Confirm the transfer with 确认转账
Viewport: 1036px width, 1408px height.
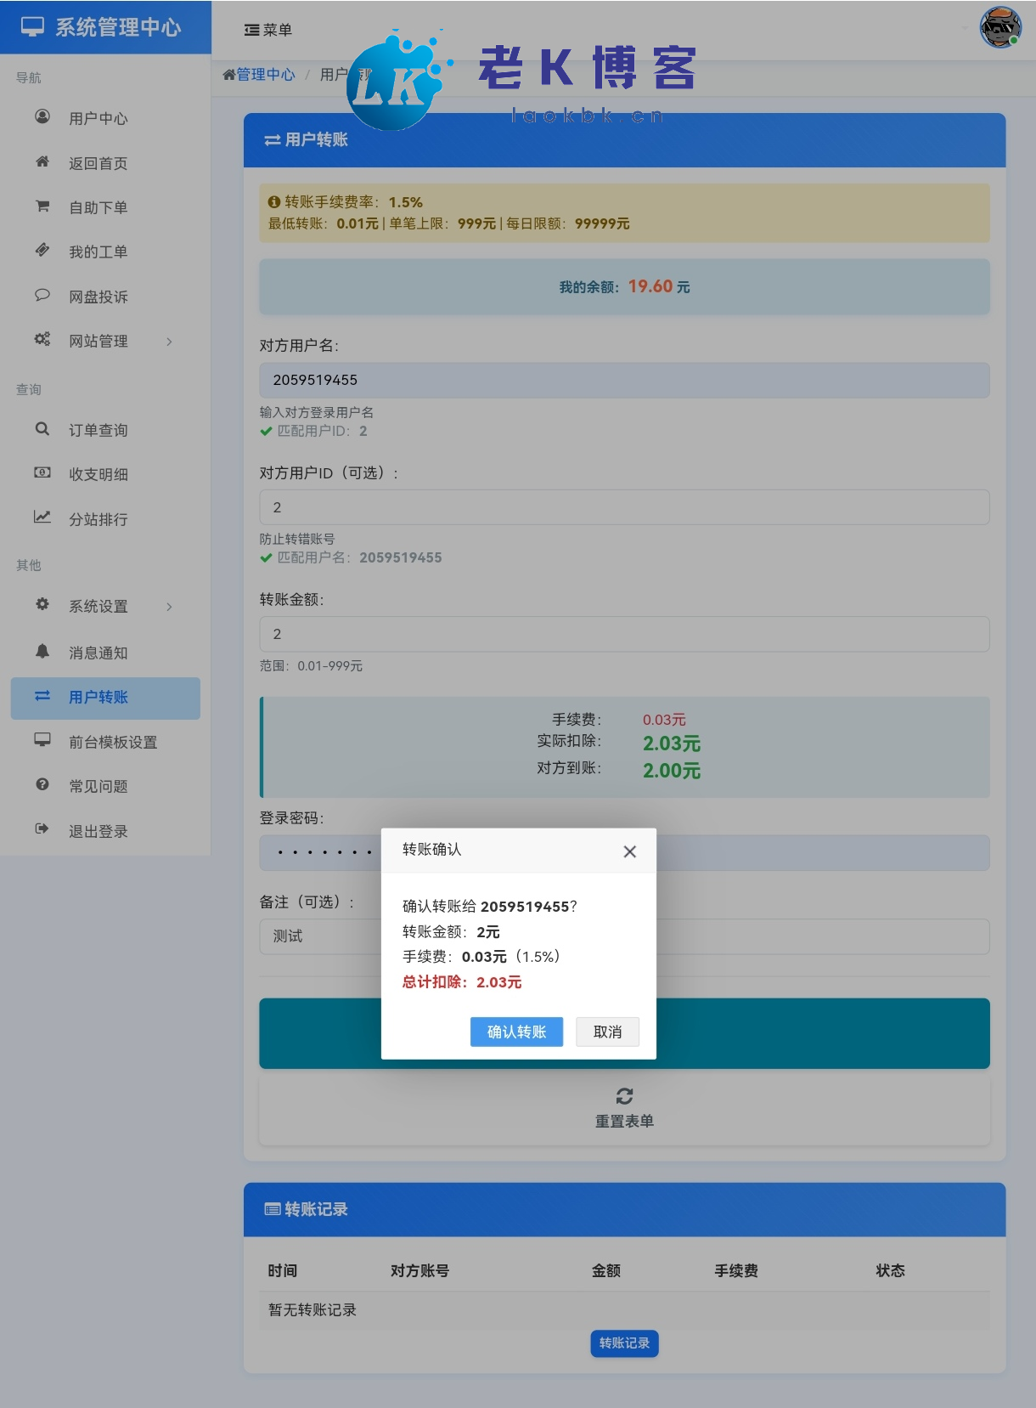[x=516, y=1032]
